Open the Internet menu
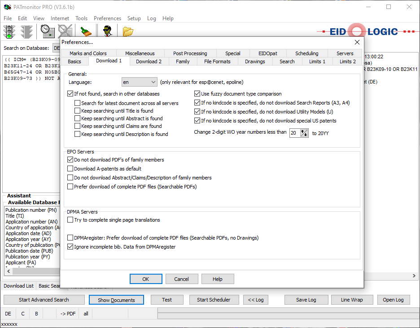The image size is (420, 328). pos(60,18)
